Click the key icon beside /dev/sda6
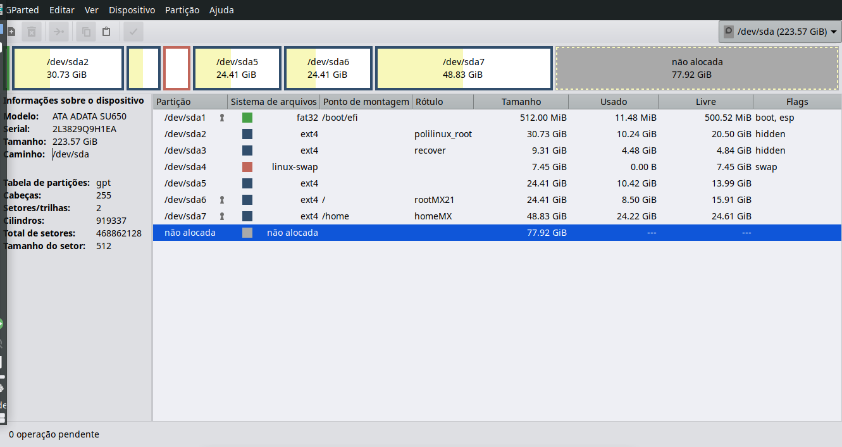 click(222, 200)
